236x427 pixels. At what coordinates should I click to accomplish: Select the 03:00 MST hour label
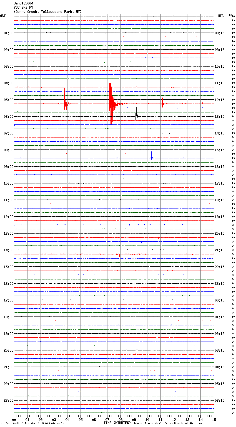pos(8,67)
